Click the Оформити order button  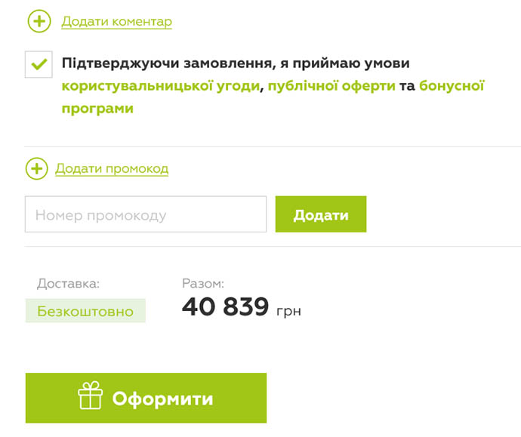(x=146, y=399)
